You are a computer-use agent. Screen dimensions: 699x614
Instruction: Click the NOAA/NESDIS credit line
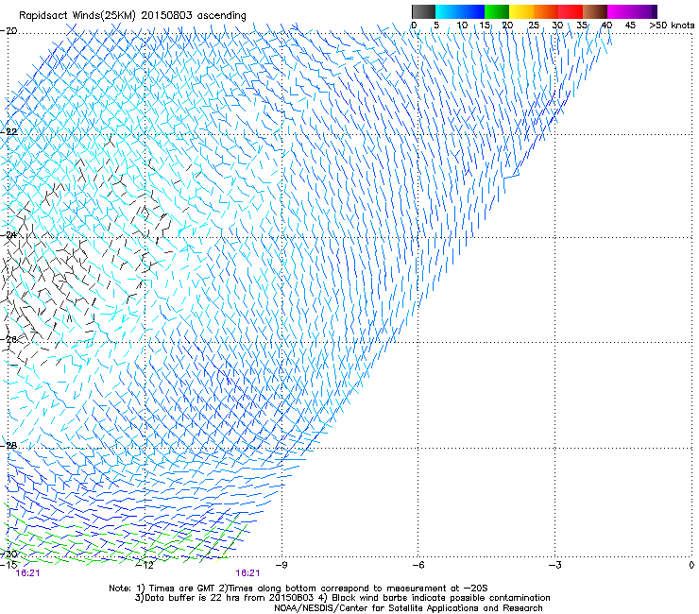(408, 608)
